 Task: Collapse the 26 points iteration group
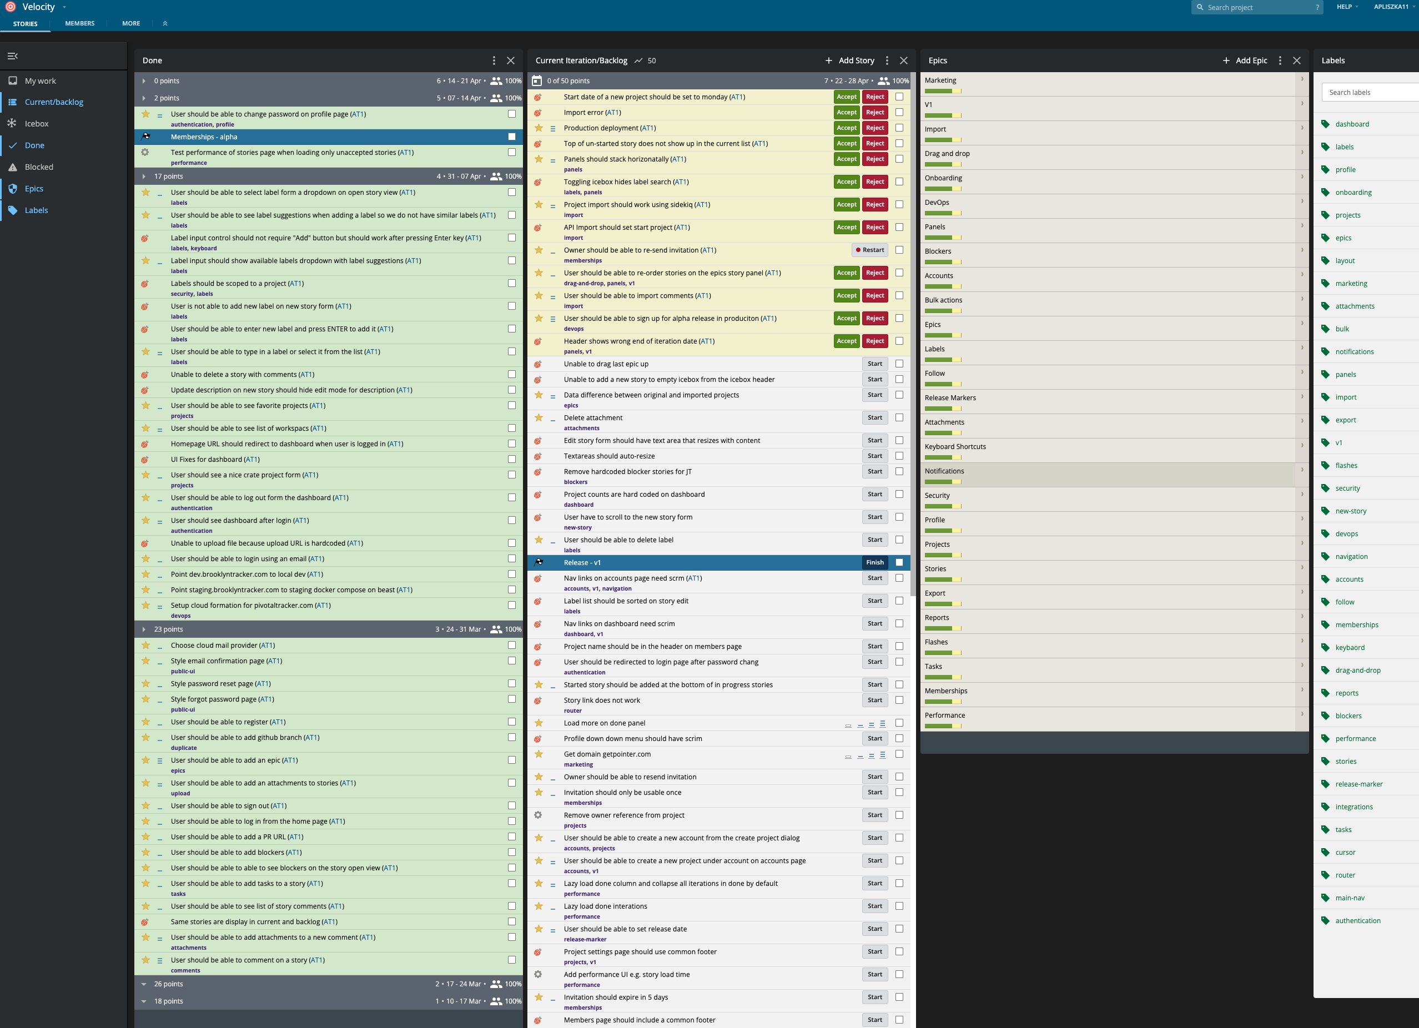coord(144,984)
